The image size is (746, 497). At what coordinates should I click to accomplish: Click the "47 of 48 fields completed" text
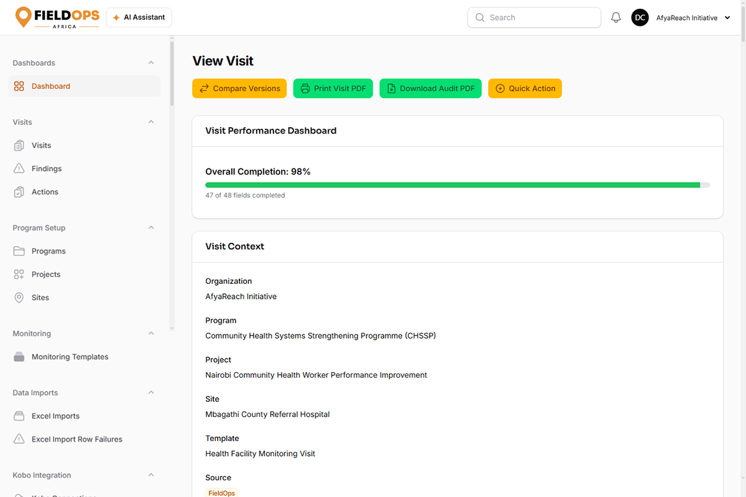click(x=245, y=195)
